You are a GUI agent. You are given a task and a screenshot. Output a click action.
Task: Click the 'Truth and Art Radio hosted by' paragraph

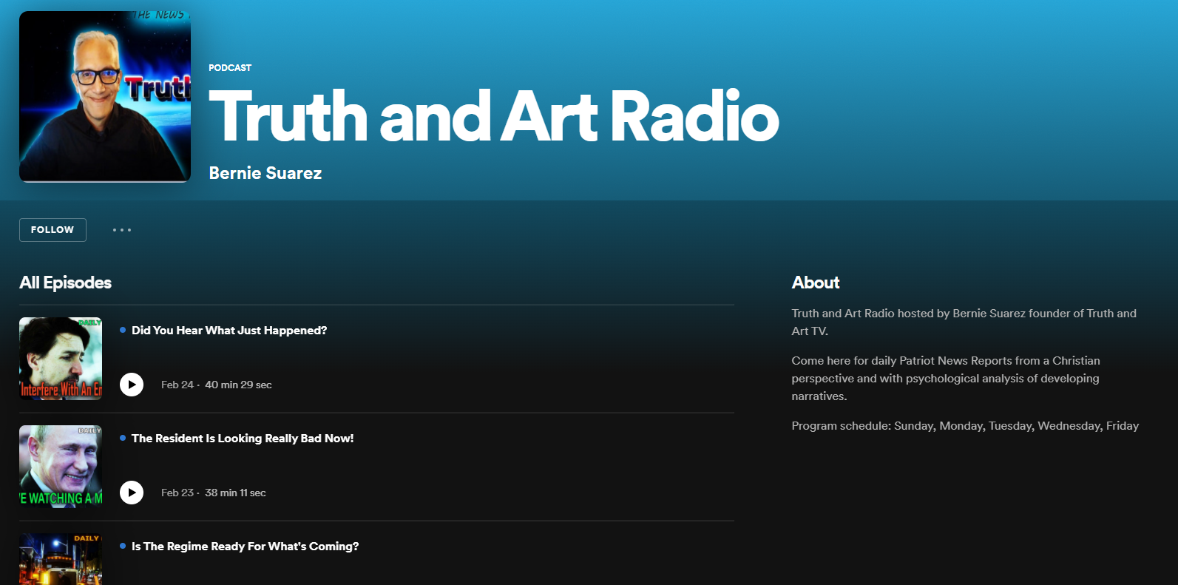click(x=964, y=322)
